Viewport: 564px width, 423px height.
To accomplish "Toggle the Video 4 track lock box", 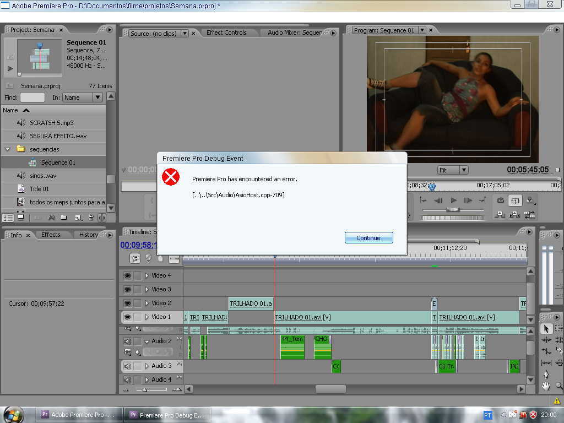I will tap(138, 275).
